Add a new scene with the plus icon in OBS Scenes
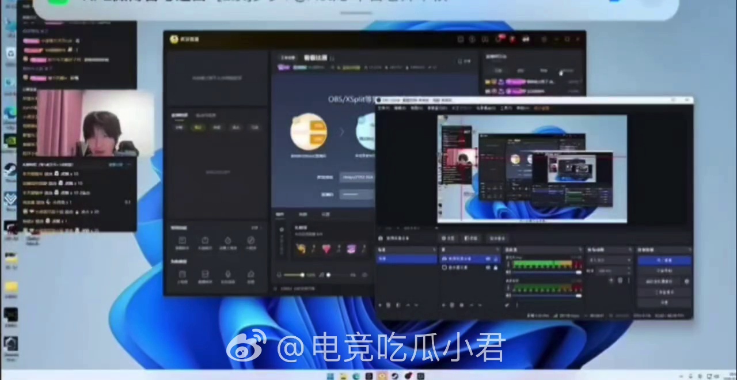The image size is (737, 380). (x=380, y=305)
